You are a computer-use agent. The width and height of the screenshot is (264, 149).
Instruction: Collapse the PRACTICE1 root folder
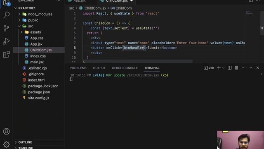click(16, 8)
